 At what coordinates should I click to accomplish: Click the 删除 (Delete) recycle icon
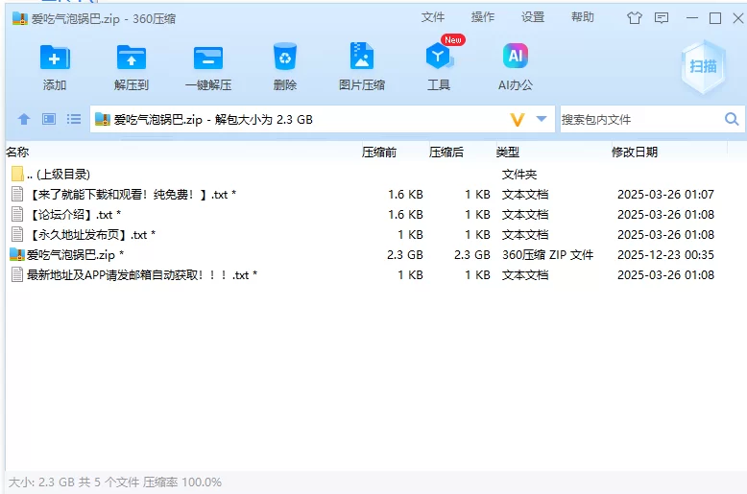[x=285, y=59]
